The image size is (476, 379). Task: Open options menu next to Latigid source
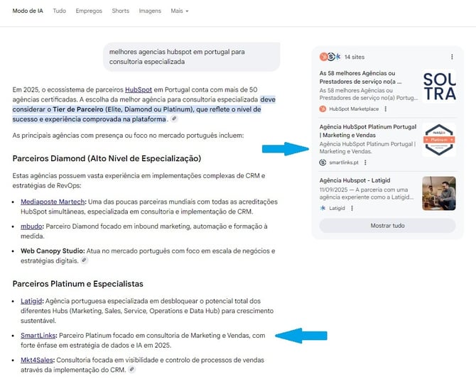click(352, 208)
